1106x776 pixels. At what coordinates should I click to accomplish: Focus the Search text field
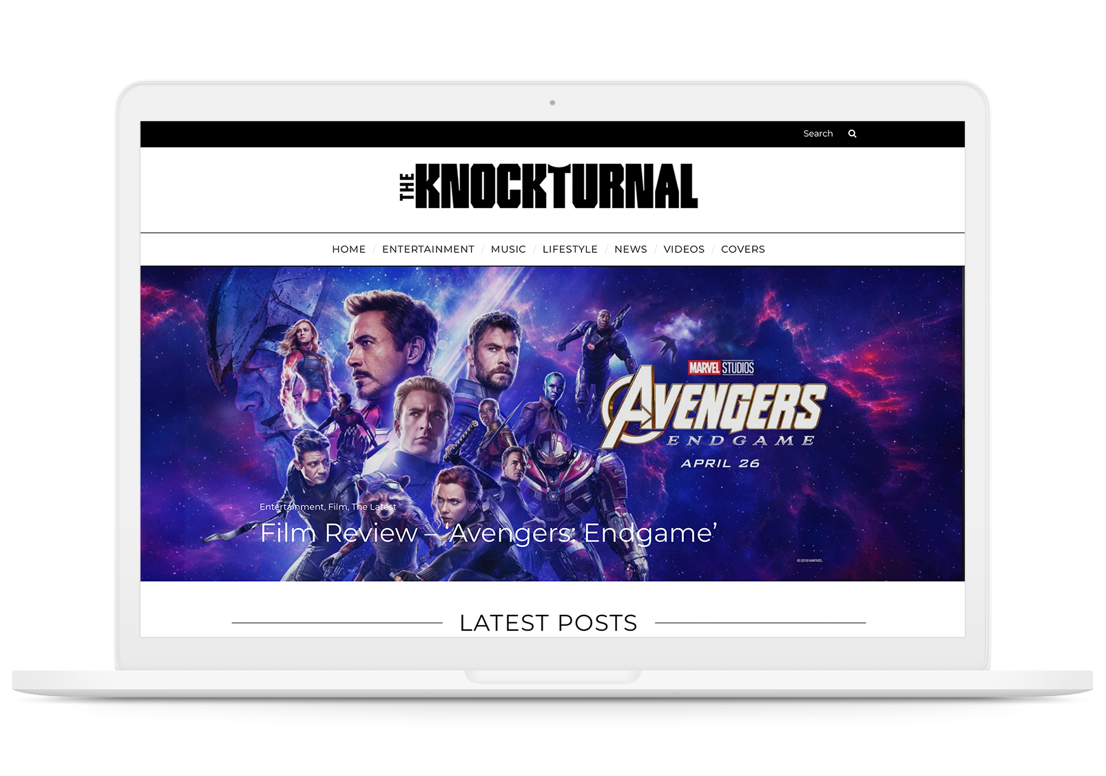point(818,134)
